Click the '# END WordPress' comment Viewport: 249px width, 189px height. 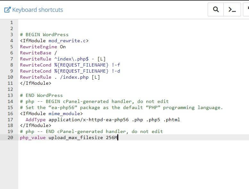pyautogui.click(x=41, y=95)
